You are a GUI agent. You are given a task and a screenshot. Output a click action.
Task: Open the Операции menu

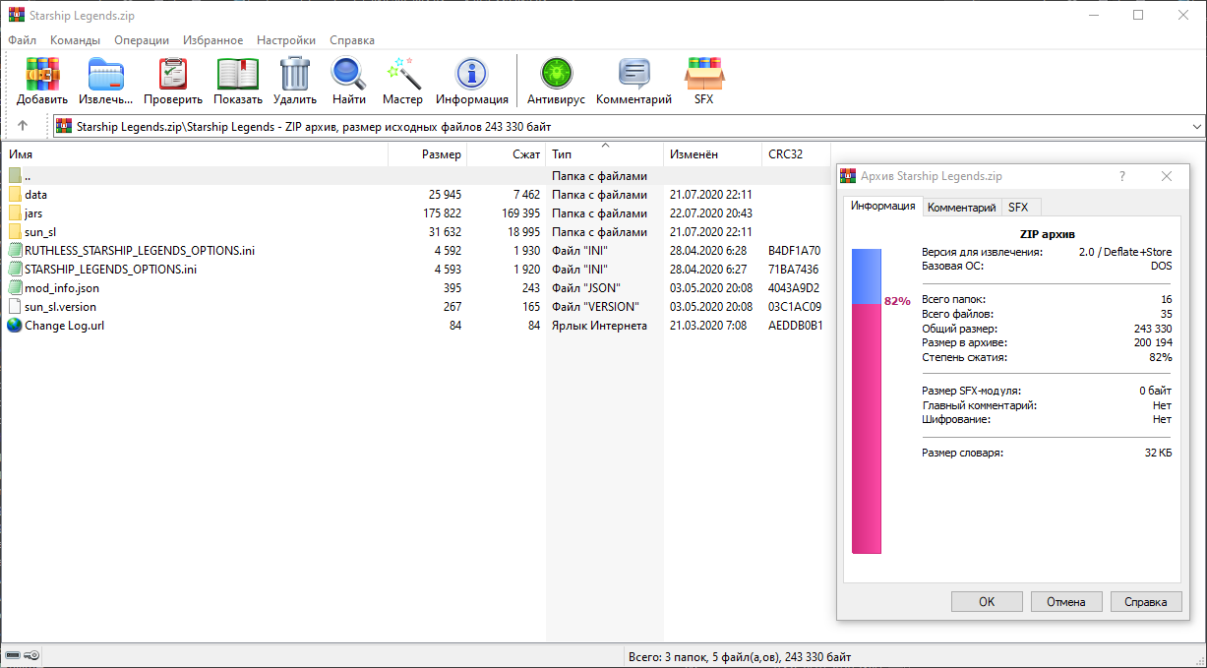click(142, 40)
